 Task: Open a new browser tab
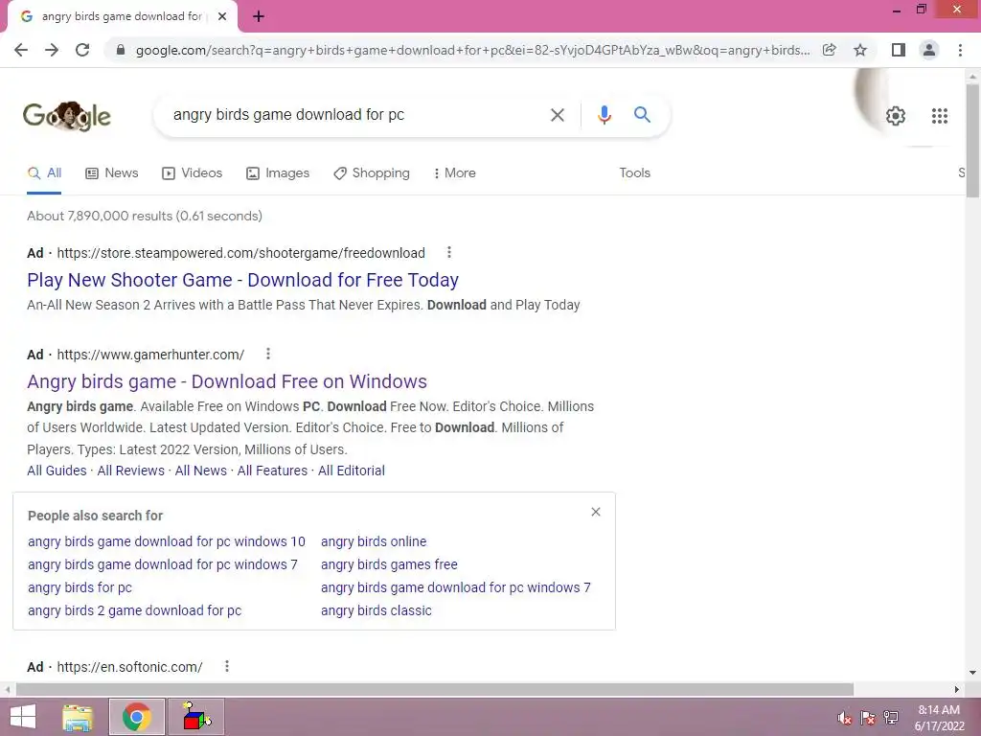259,16
